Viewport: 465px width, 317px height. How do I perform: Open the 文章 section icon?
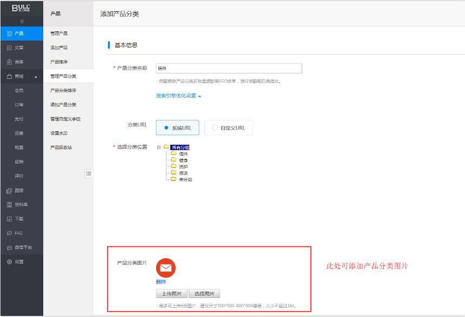[x=9, y=48]
